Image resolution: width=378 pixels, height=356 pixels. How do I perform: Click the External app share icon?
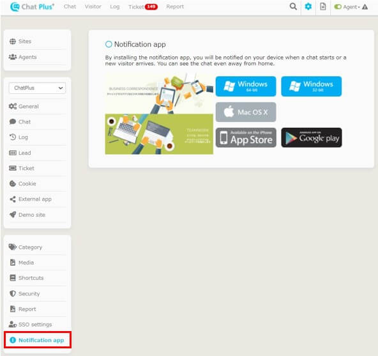(x=13, y=199)
